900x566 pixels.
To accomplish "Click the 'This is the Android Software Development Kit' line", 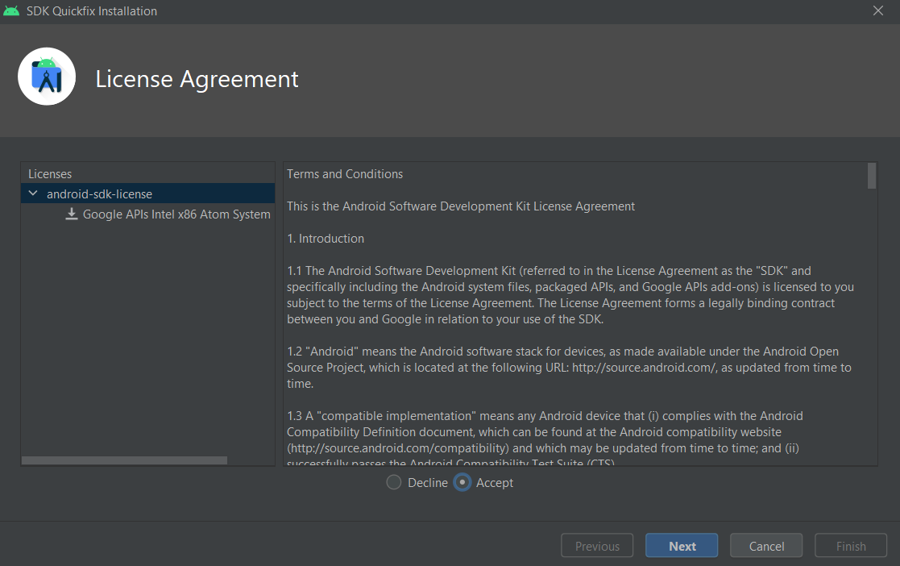I will (x=461, y=206).
